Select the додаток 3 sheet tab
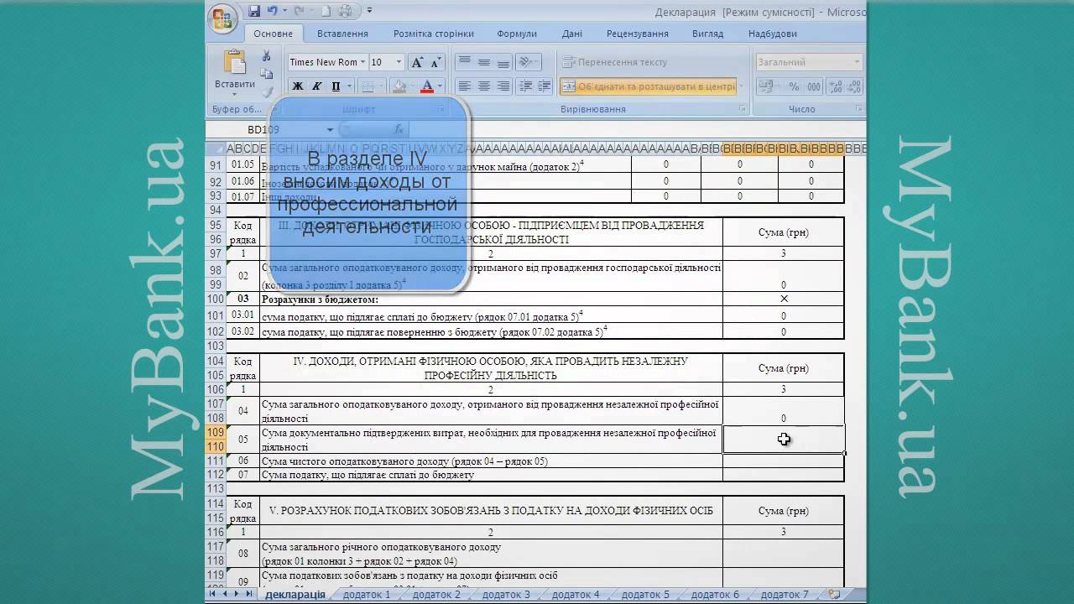 click(x=506, y=594)
